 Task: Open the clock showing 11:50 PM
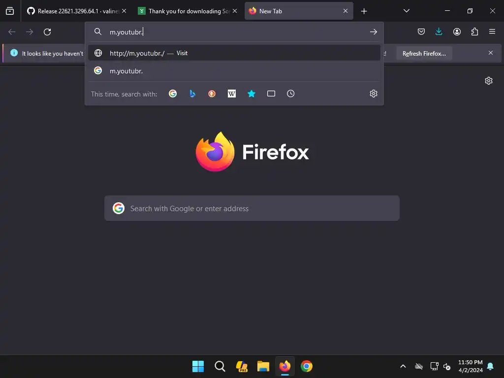470,366
